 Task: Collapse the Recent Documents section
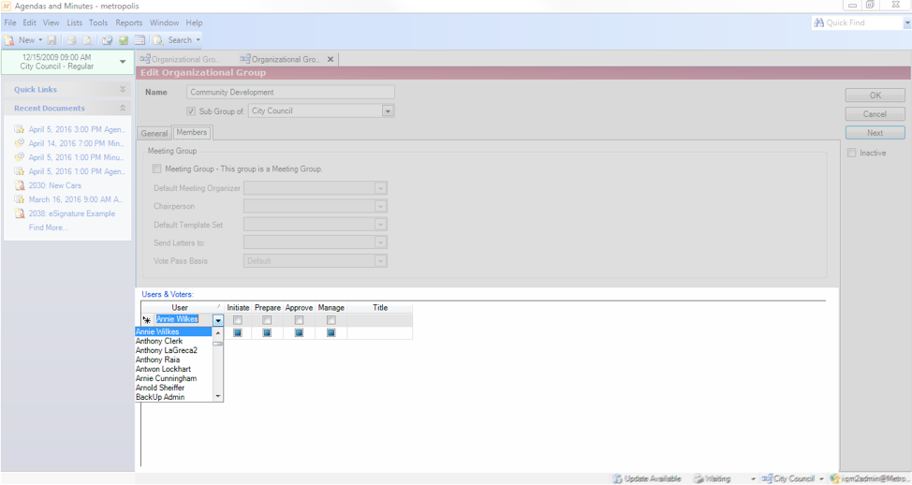[x=123, y=109]
